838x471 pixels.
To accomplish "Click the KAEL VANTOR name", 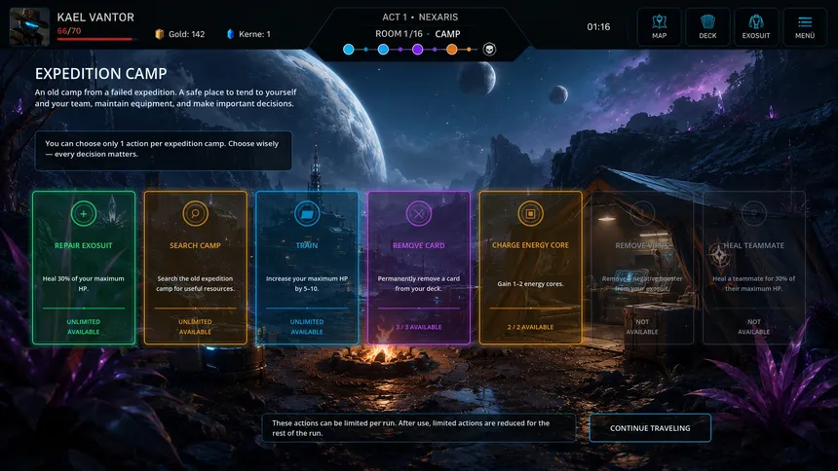I will tap(95, 18).
